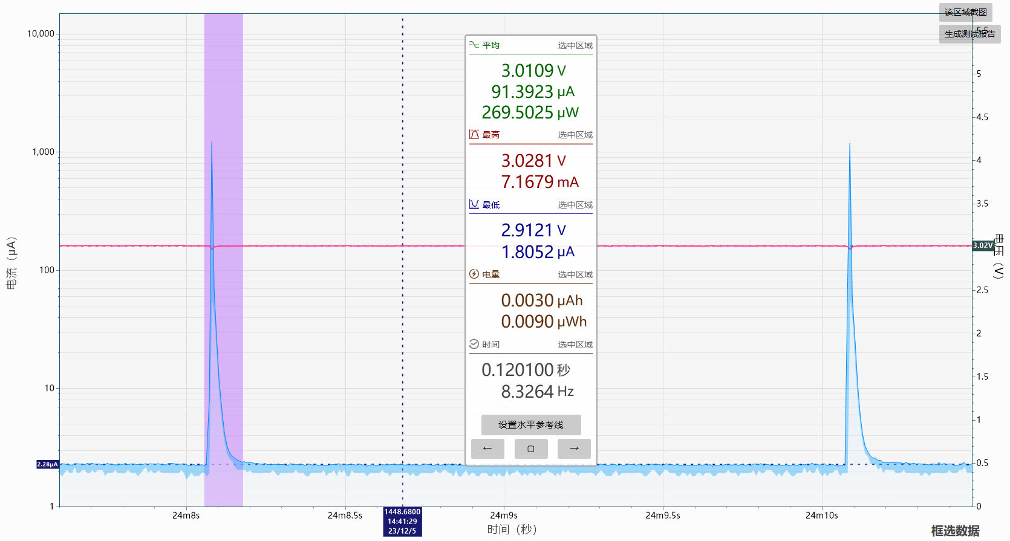1010x541 pixels.
Task: Move selection left with arrow button
Action: [x=487, y=449]
